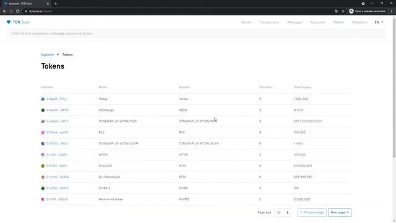Click the Decimals column header

click(x=266, y=87)
